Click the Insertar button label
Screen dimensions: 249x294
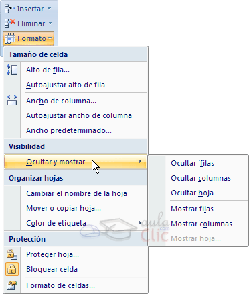pyautogui.click(x=30, y=9)
